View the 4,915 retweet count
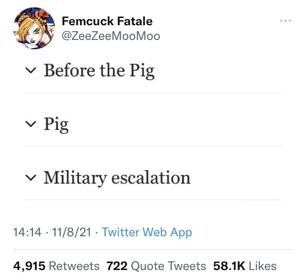This screenshot has height=279, width=306. coord(29,266)
